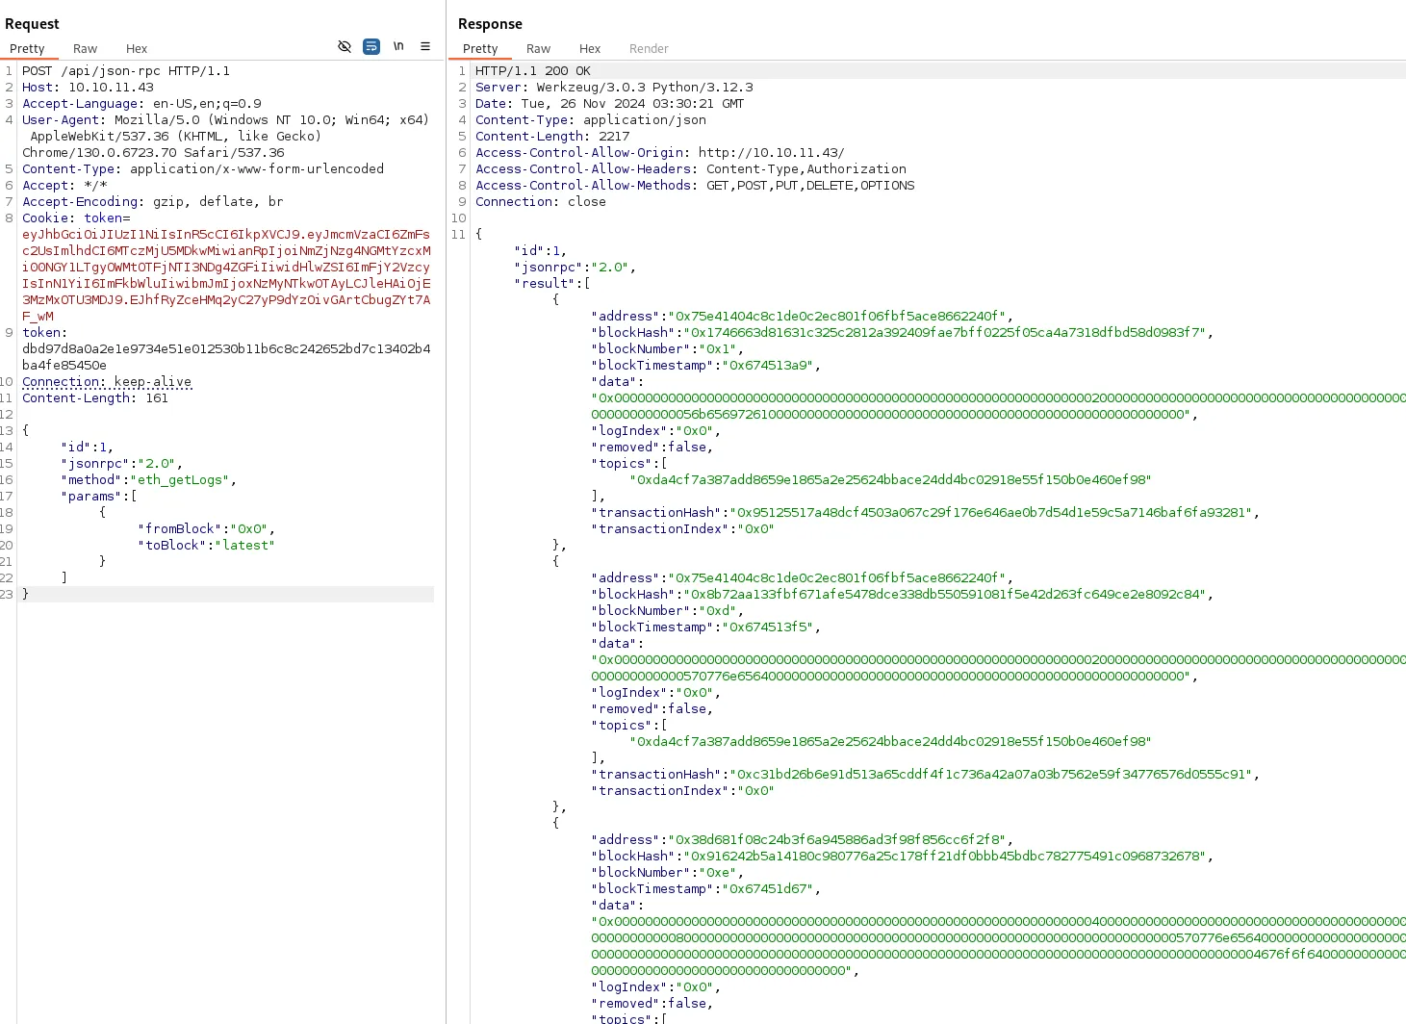The image size is (1406, 1024).
Task: Switch to Request Hex tab
Action: (x=137, y=48)
